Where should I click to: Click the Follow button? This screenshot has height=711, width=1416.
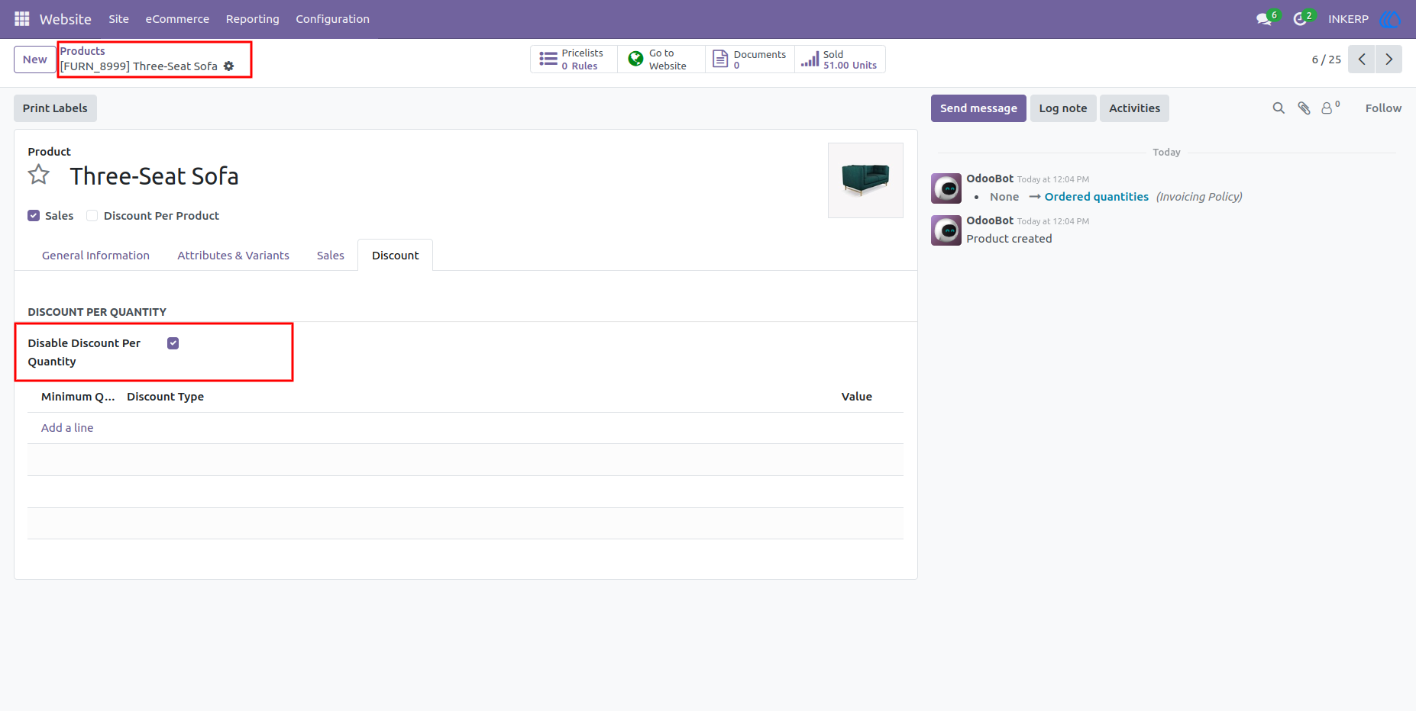pos(1383,108)
